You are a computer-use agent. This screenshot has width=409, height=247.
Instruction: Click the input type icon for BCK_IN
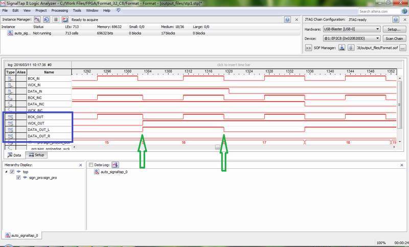pos(10,78)
